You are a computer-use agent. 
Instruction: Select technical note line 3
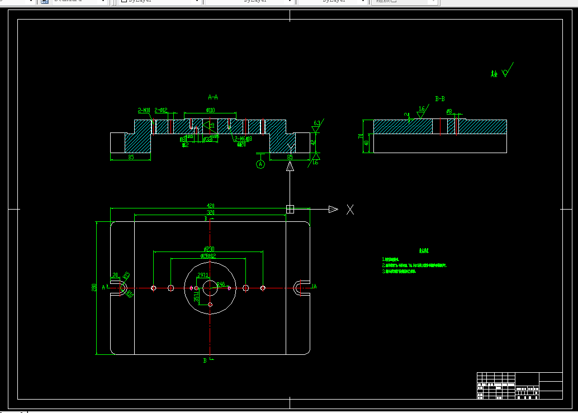399,271
